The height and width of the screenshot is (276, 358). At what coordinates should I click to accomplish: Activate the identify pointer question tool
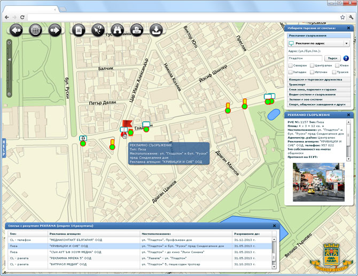click(x=98, y=30)
